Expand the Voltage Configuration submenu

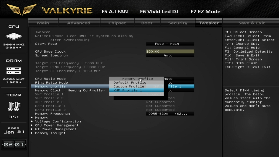click(x=58, y=122)
